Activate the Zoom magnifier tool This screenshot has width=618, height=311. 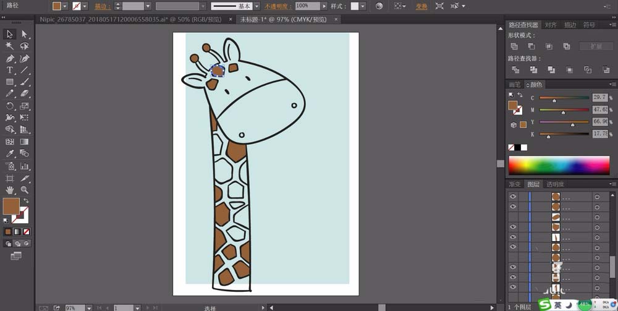(25, 190)
